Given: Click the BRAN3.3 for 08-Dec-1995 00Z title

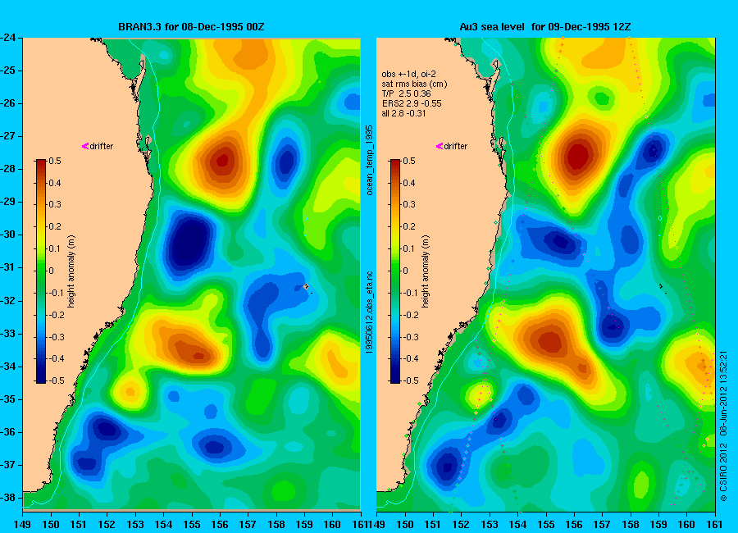Looking at the screenshot, I should [x=191, y=27].
